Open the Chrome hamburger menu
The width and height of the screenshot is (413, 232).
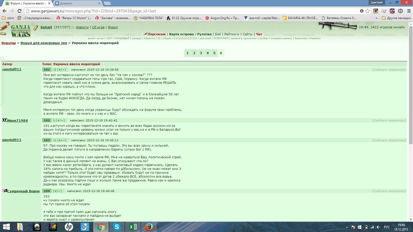(x=409, y=11)
